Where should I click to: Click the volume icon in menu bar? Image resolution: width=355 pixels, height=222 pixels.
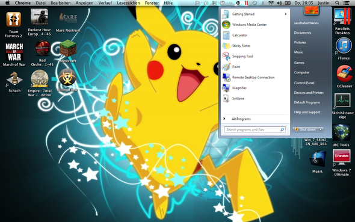tap(279, 3)
